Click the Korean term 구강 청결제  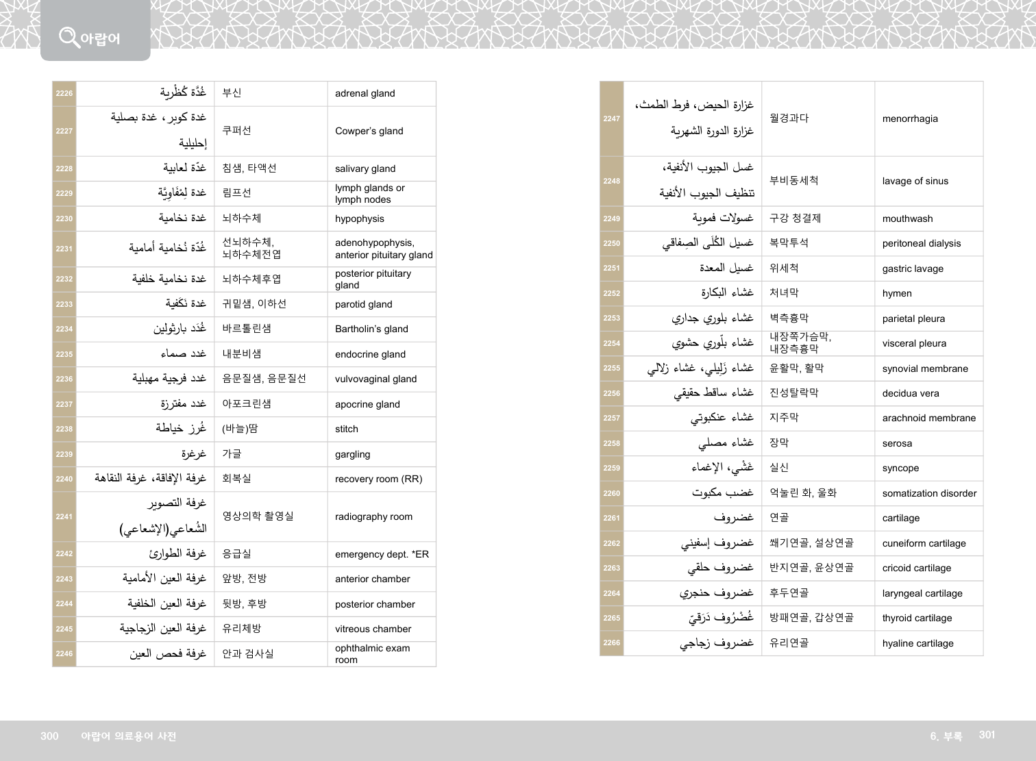click(x=795, y=219)
